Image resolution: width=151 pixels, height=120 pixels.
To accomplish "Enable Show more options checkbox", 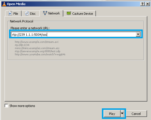I will 6,106.
